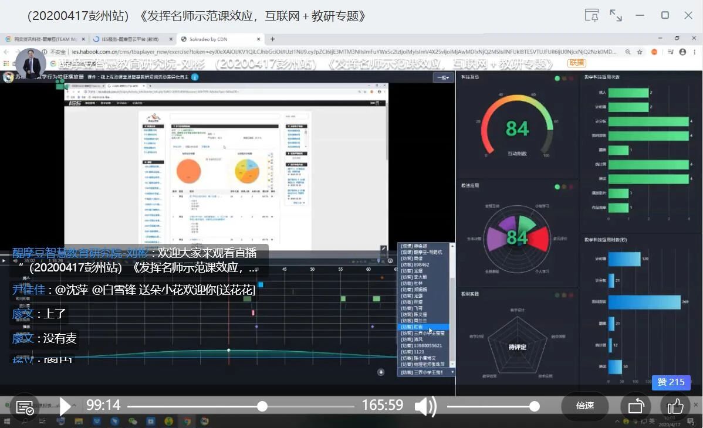
Task: Expand the visitor combo box showing 三界小学
Action: tap(427, 372)
